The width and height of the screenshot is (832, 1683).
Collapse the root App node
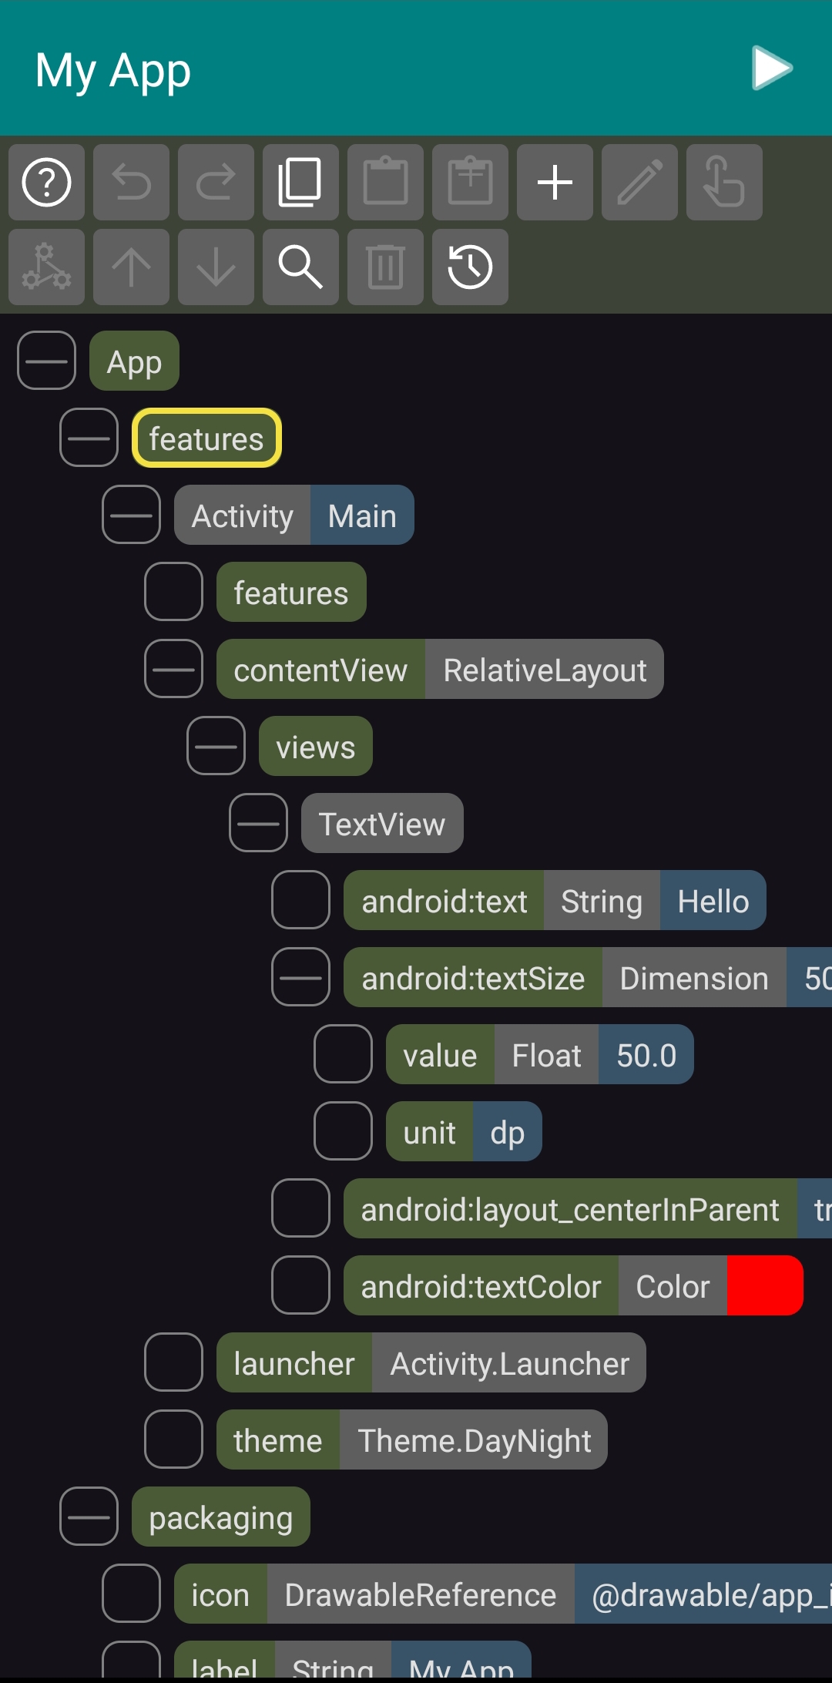click(46, 361)
